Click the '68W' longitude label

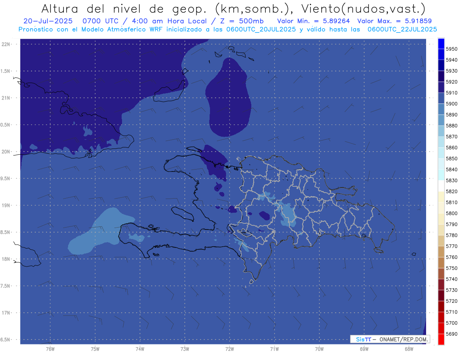[x=409, y=349]
